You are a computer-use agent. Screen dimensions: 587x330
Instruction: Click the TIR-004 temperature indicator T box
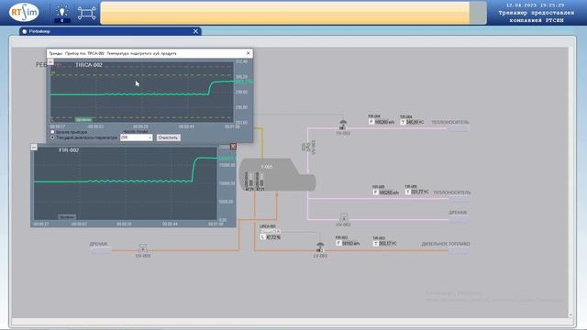click(403, 122)
